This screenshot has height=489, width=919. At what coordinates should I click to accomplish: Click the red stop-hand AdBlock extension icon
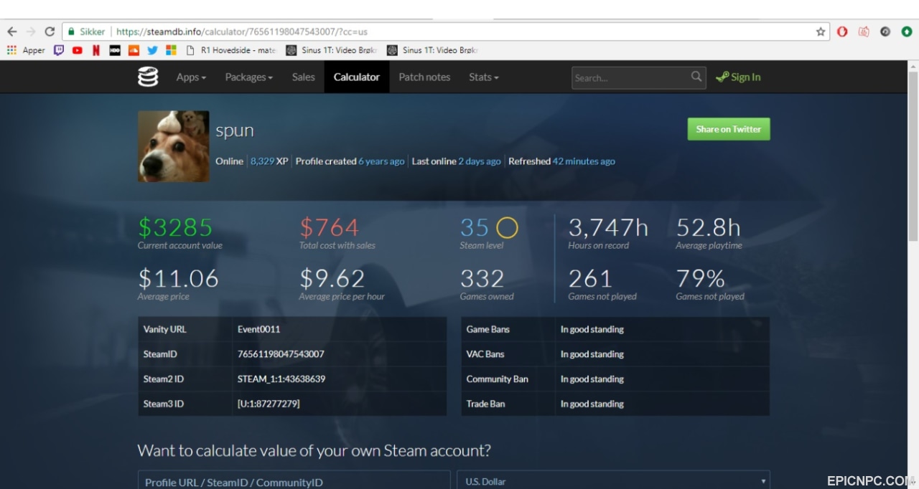tap(842, 32)
